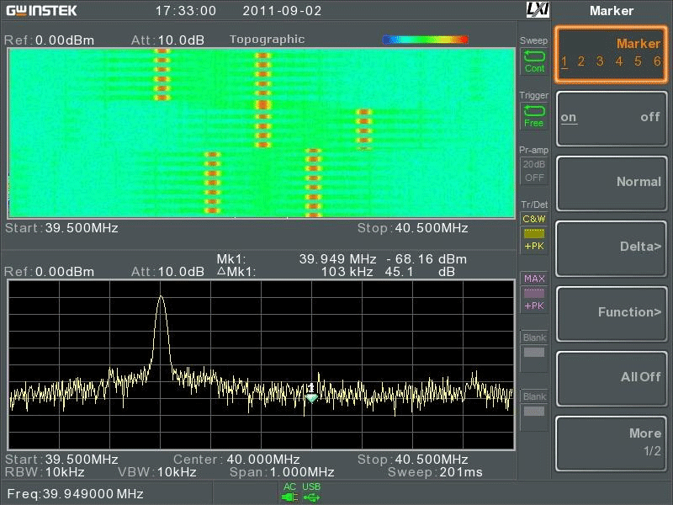Expand the Function> submenu
Screen dimensions: 673x505
click(x=611, y=312)
